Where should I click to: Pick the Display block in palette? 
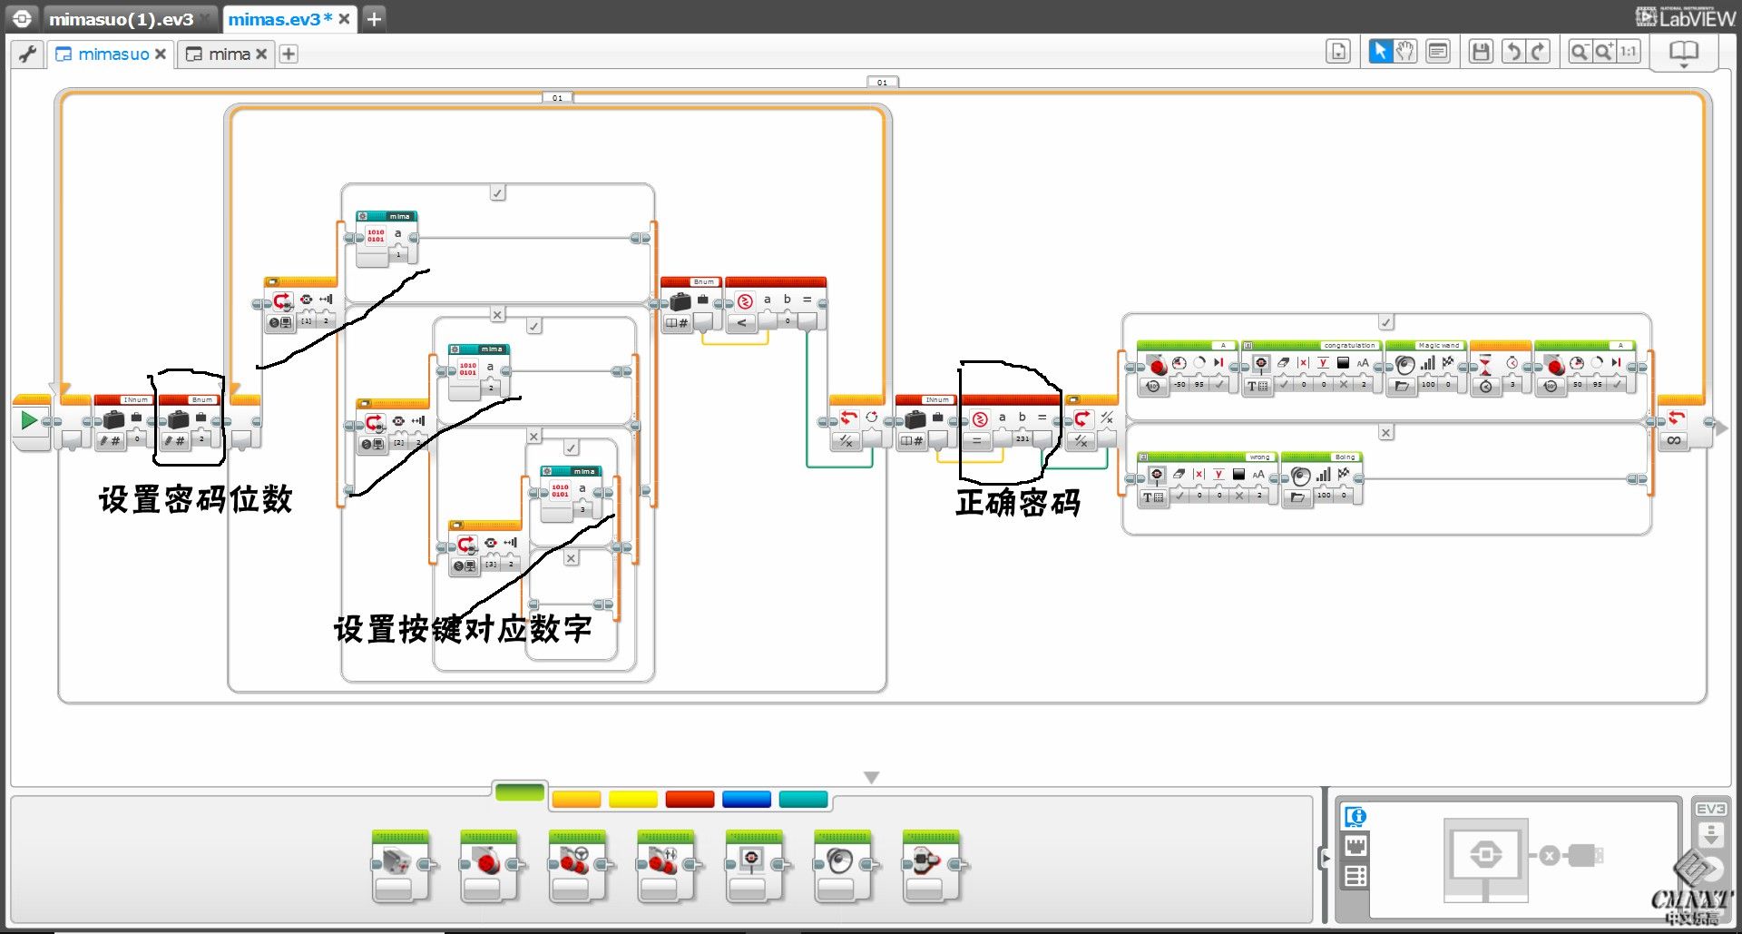[753, 866]
